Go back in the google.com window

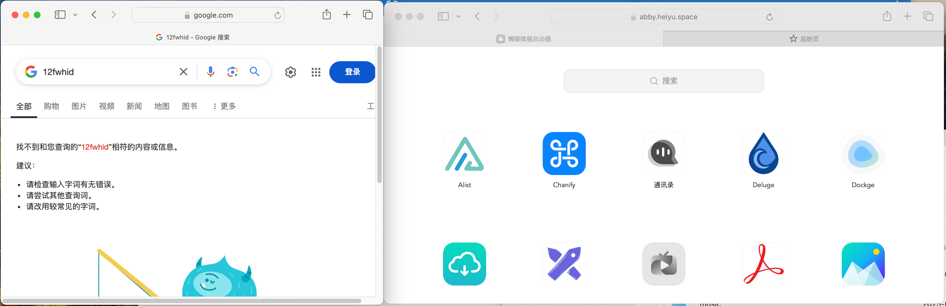click(x=94, y=15)
